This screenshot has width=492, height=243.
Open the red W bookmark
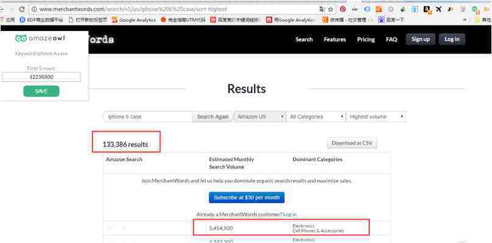click(x=235, y=20)
